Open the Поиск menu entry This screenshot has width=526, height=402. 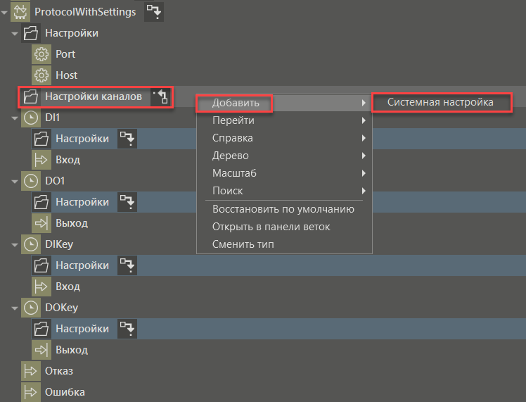pyautogui.click(x=284, y=191)
